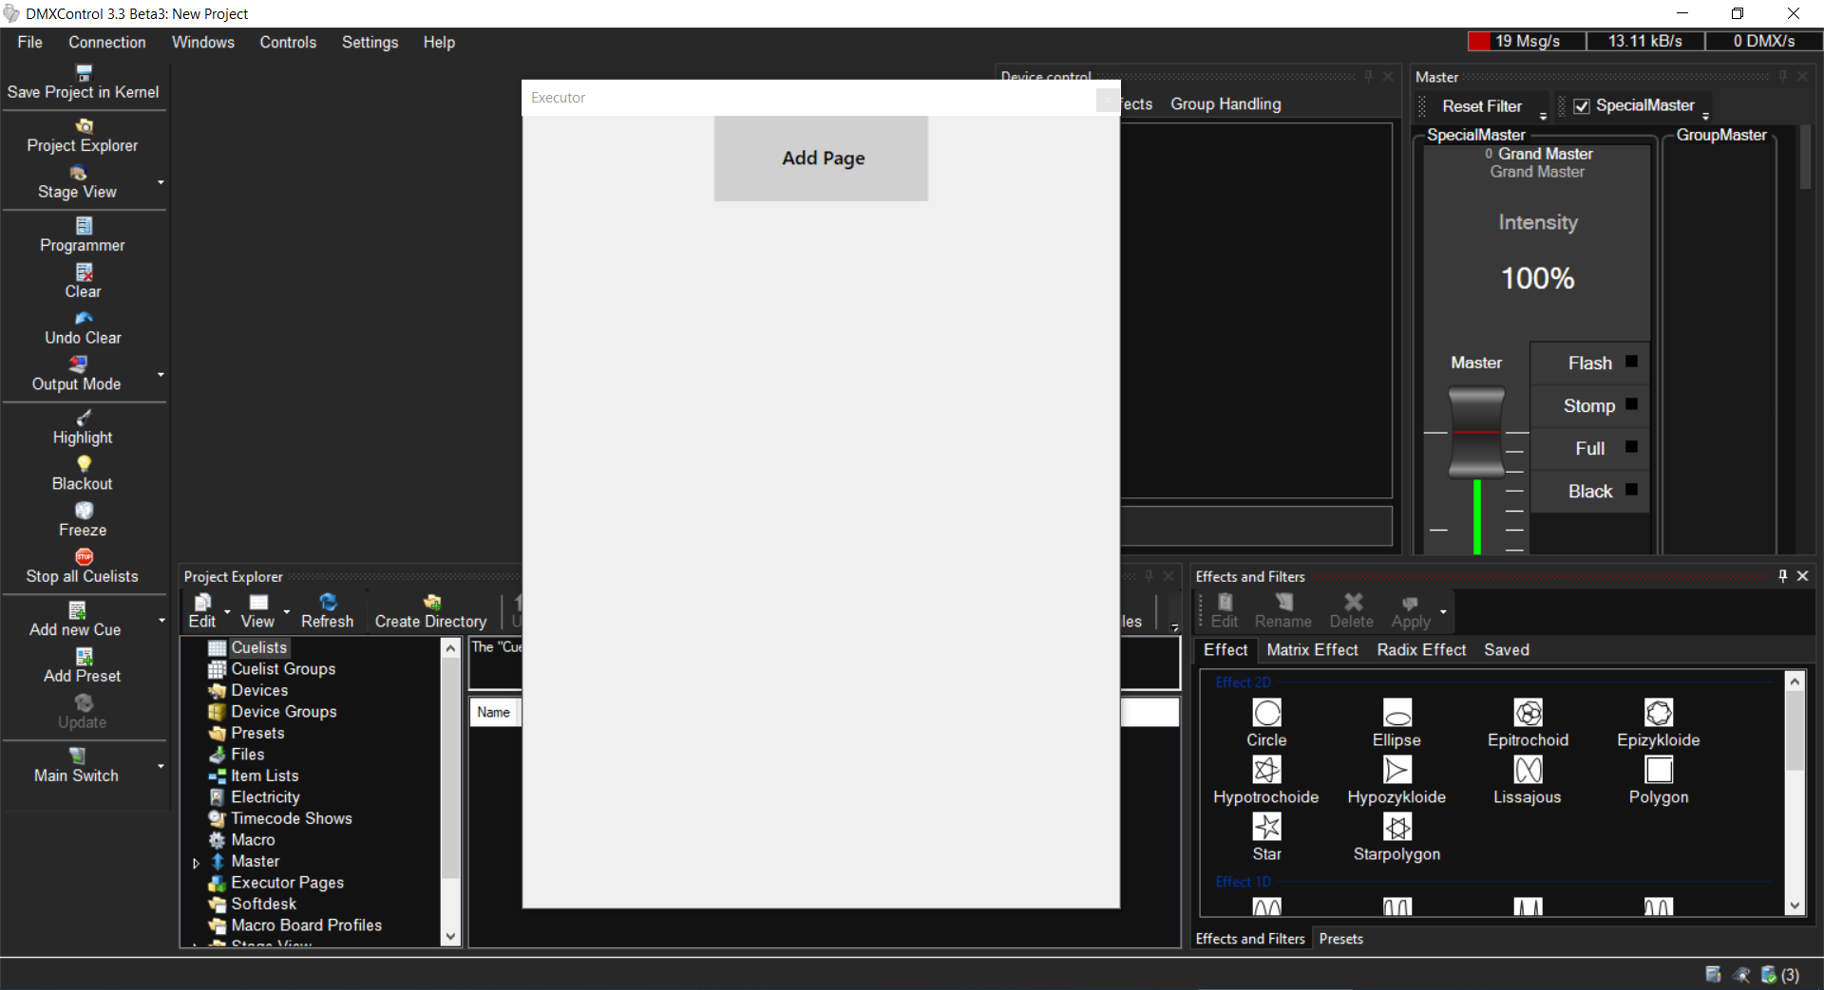Select Executor Pages in project tree
Viewport: 1824px width, 990px height.
[287, 883]
